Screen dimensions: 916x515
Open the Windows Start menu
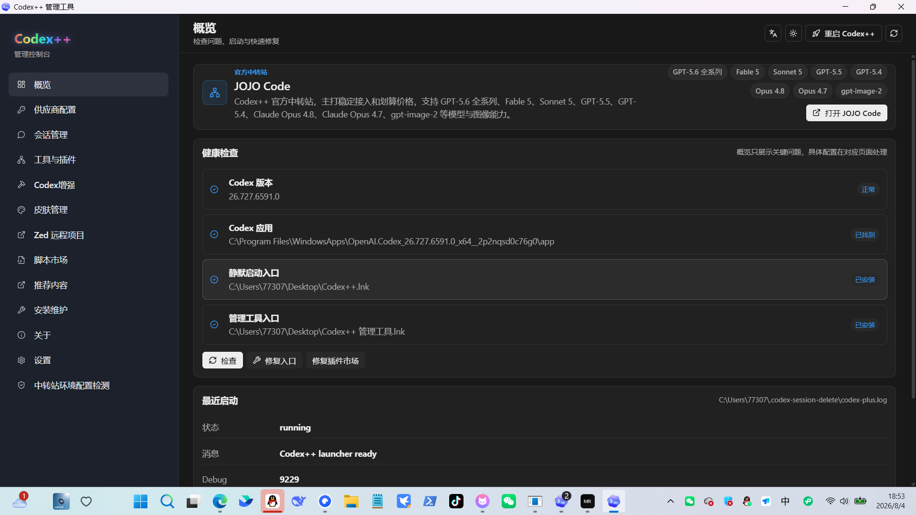140,501
